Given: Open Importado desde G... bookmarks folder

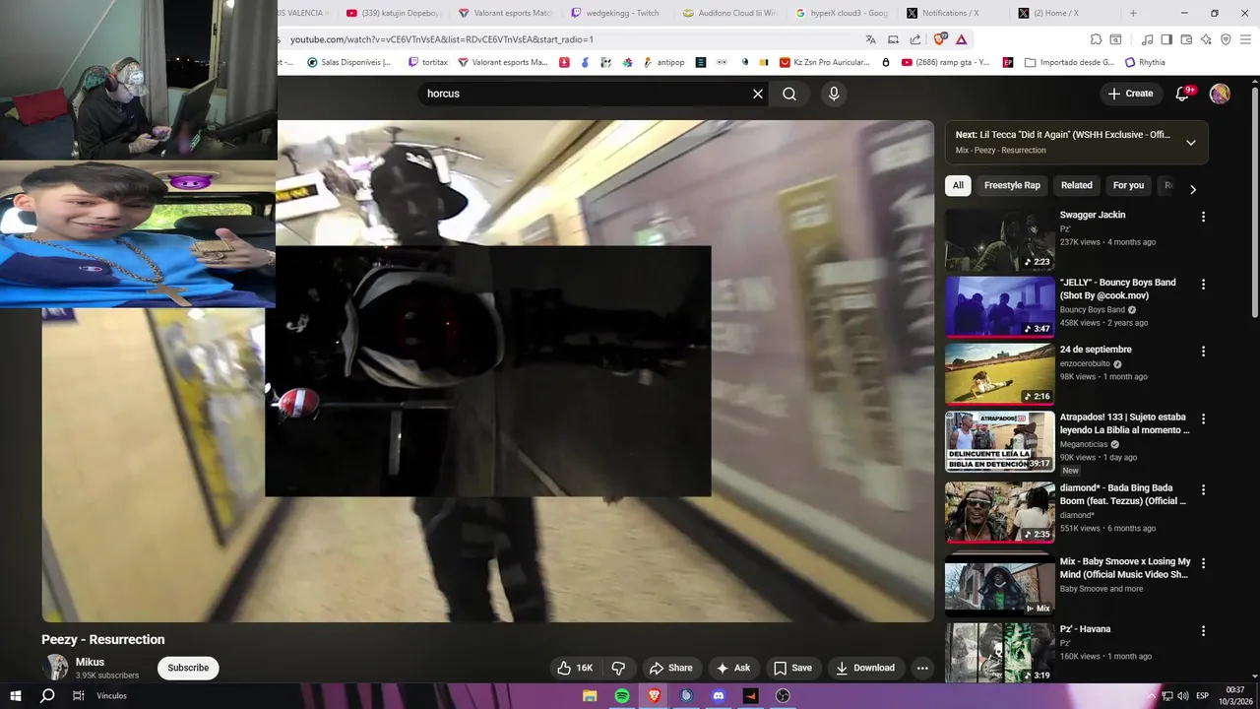Looking at the screenshot, I should pos(1070,62).
